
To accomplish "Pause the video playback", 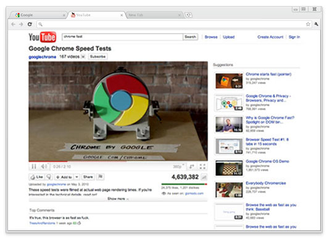I will pyautogui.click(x=34, y=167).
